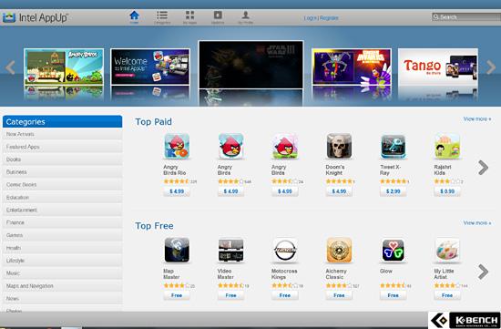This screenshot has height=329, width=501.
Task: Show previous banner with left carousel arrow
Action: click(10, 67)
